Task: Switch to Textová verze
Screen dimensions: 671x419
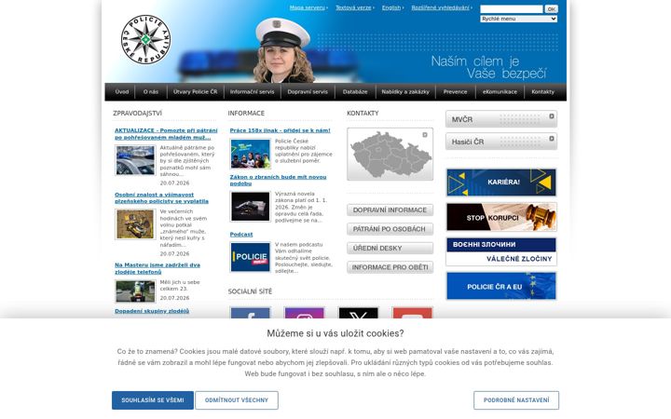Action: [353, 7]
